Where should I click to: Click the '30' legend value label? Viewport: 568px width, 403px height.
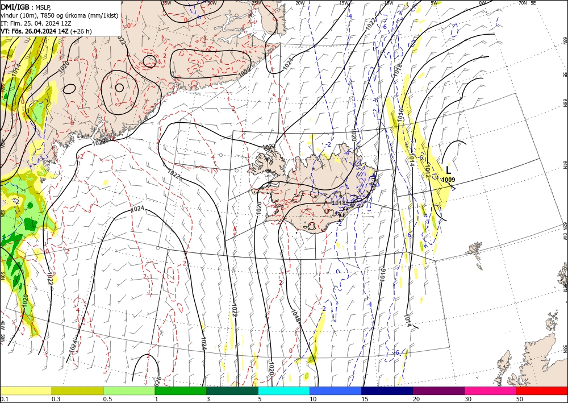[x=468, y=399]
